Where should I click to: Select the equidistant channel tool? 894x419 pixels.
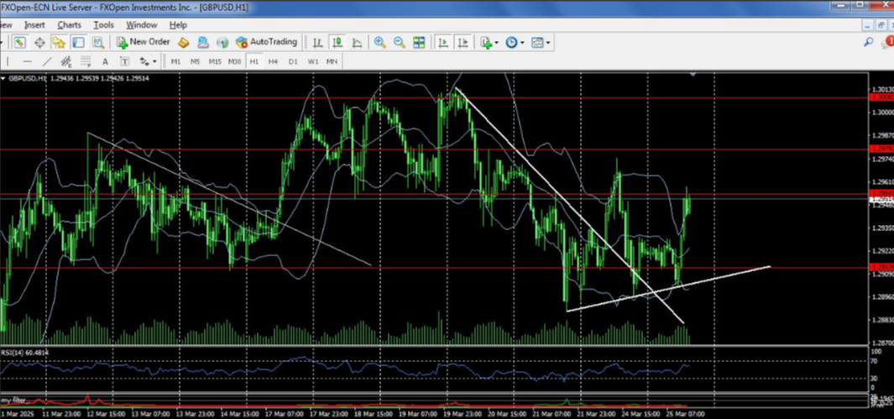pyautogui.click(x=66, y=61)
